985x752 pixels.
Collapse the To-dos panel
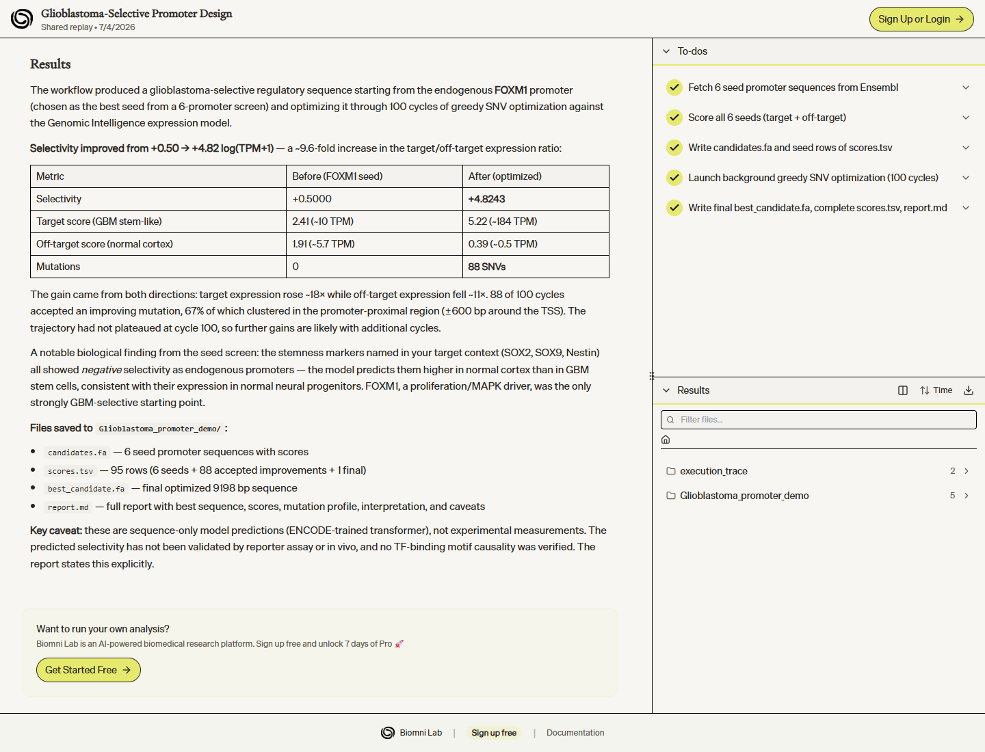point(666,51)
